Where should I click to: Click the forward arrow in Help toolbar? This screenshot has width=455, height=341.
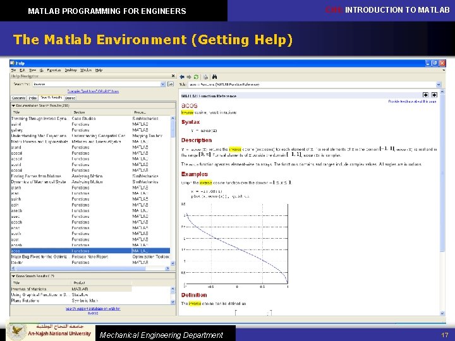coord(189,77)
